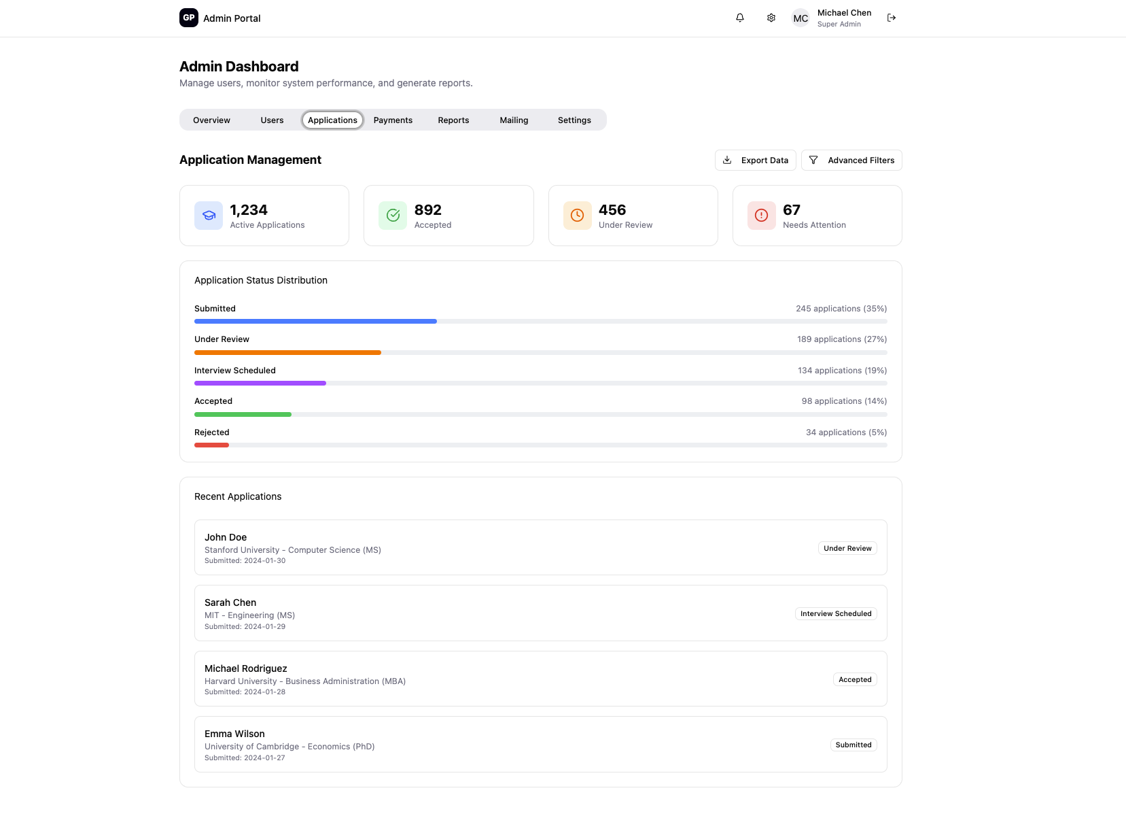Open John Doe's application entry
This screenshot has width=1126, height=816.
[x=540, y=547]
